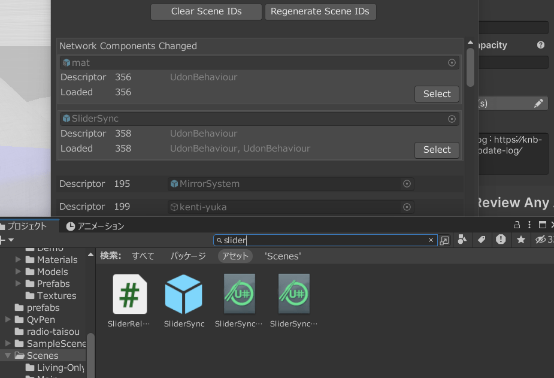Toggle the Project panel lock icon

click(x=517, y=225)
